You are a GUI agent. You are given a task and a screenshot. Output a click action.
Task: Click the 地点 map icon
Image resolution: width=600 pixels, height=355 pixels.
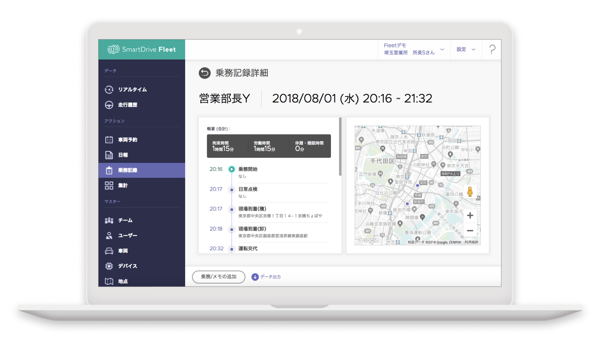pos(109,282)
